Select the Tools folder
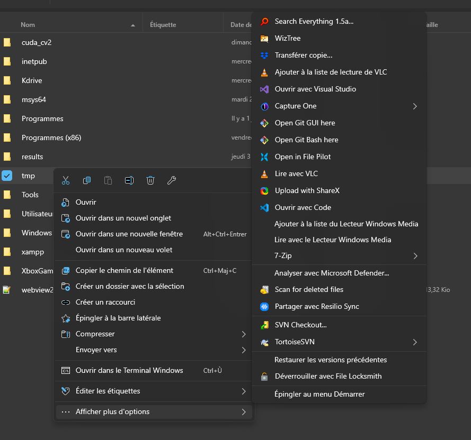Viewport: 471px width, 440px height. [30, 195]
